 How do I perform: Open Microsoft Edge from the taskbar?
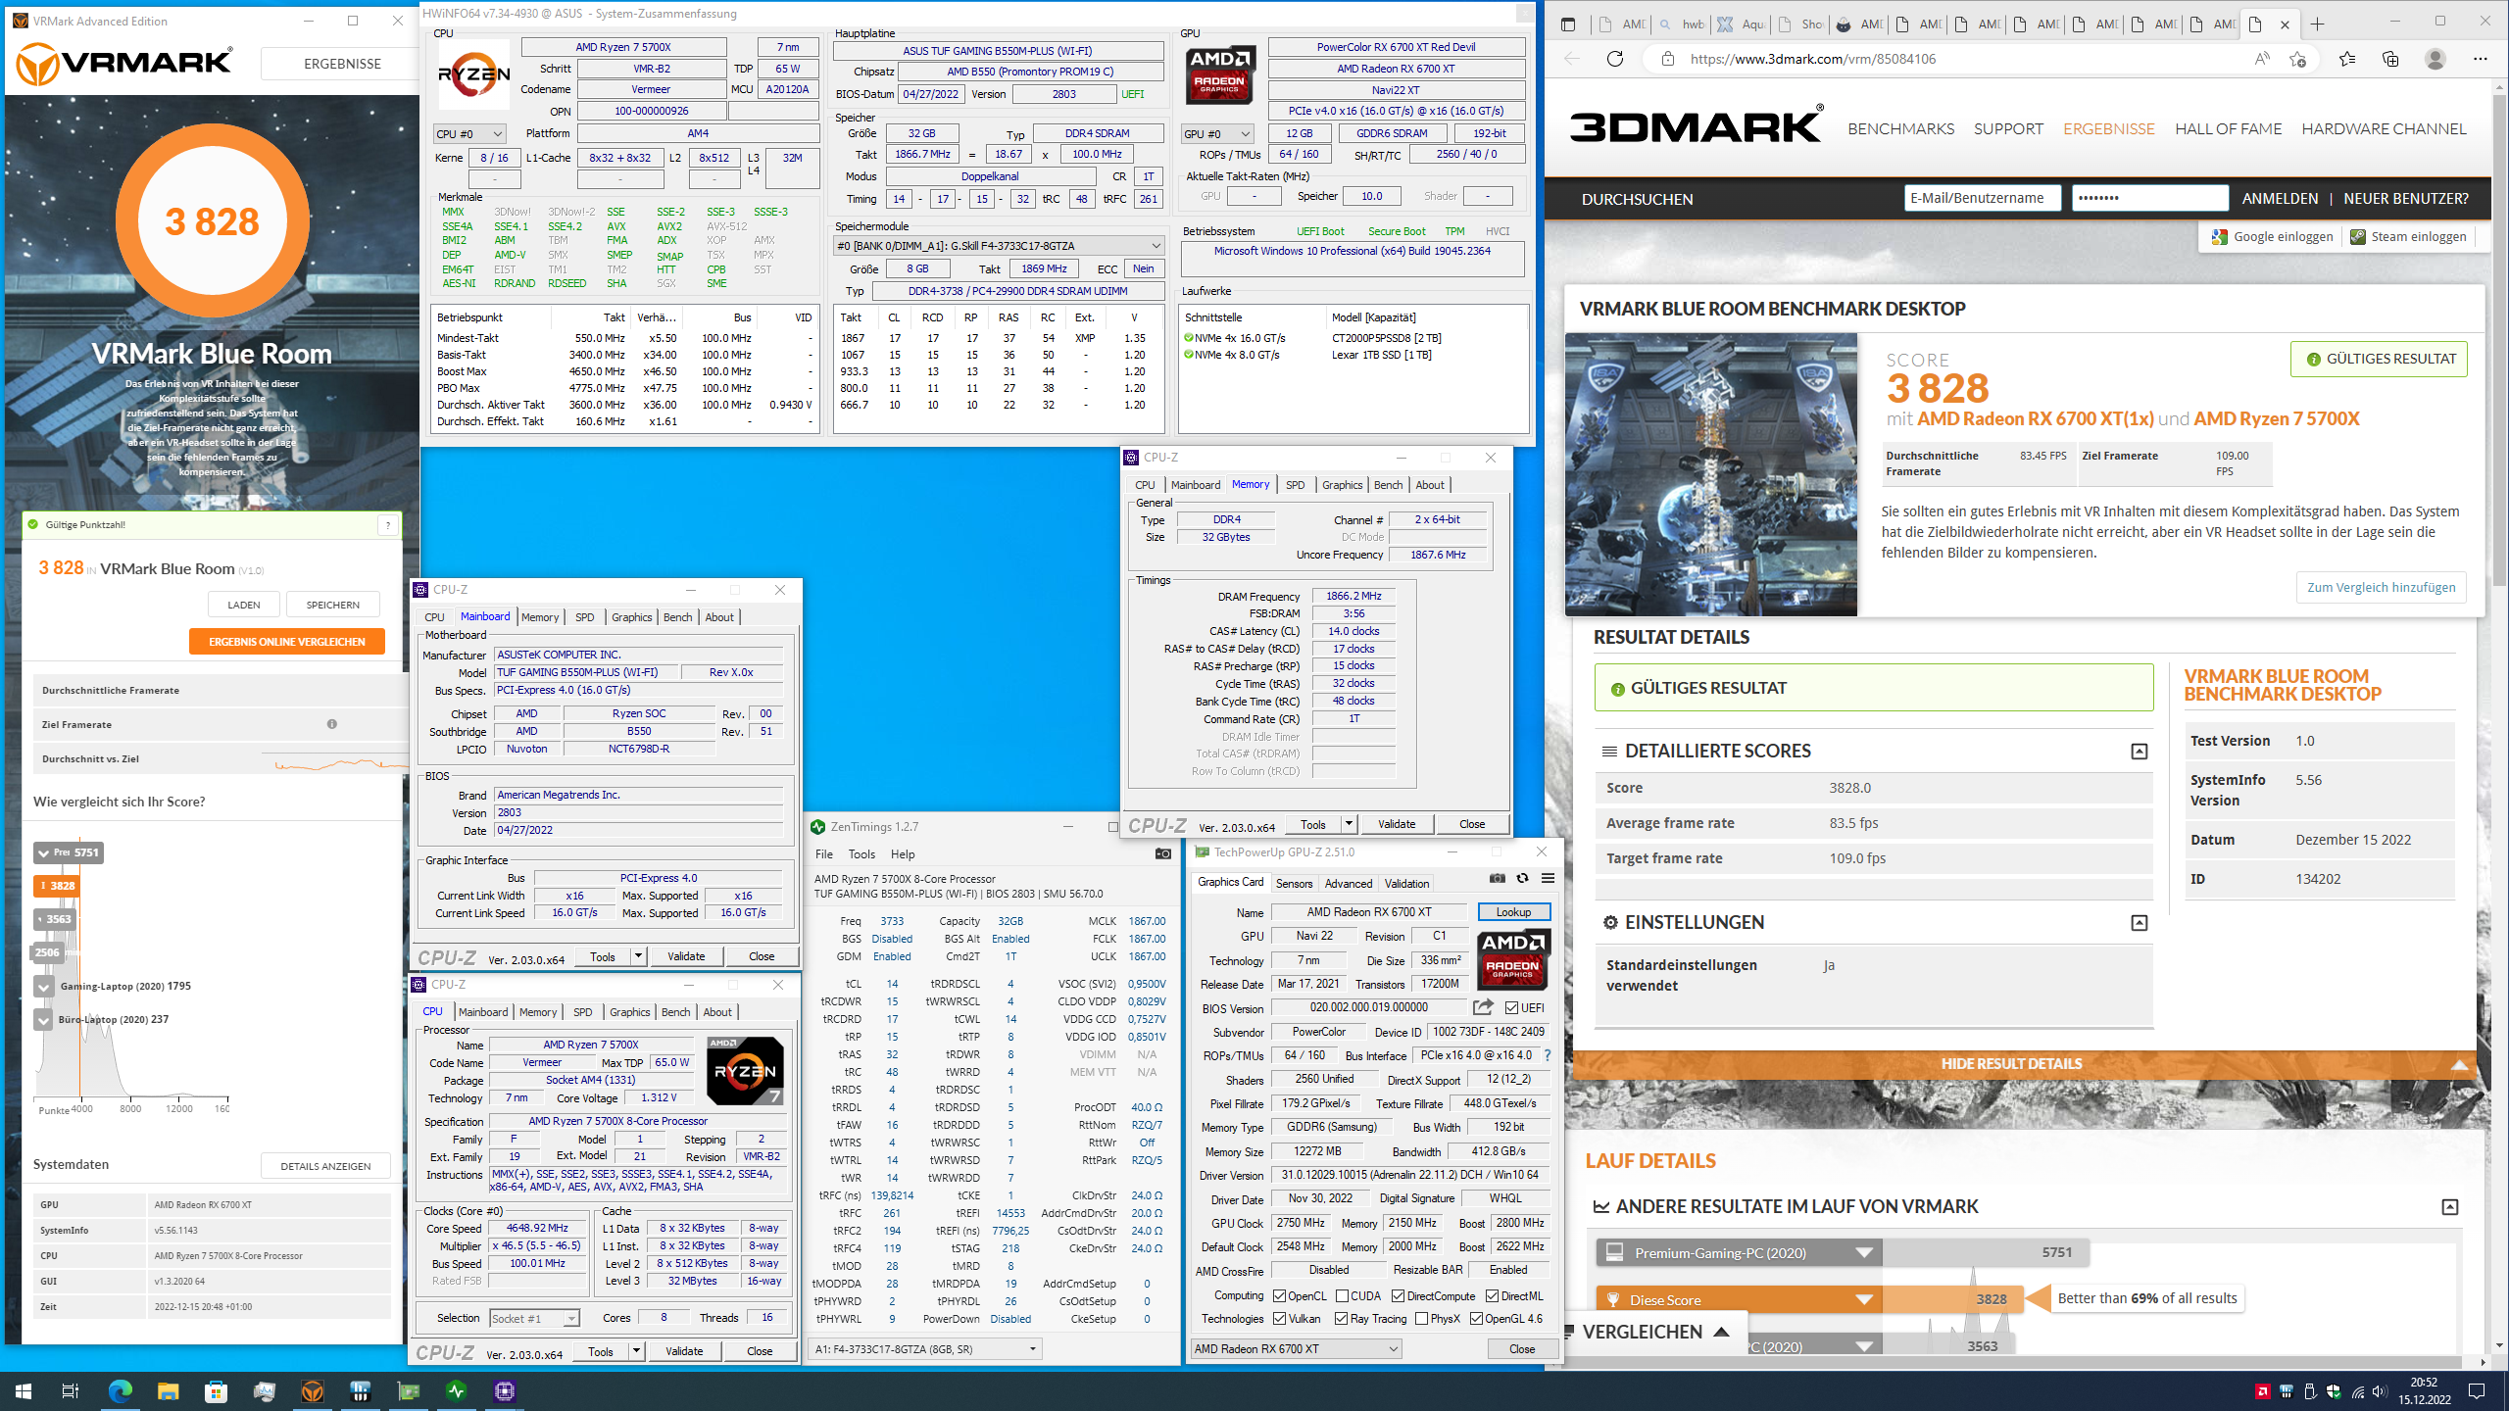tap(120, 1390)
